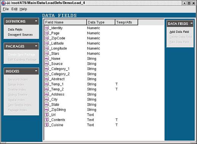The width and height of the screenshot is (197, 144).
Task: Click the string icon beside _Temp_1
Action: [47, 84]
